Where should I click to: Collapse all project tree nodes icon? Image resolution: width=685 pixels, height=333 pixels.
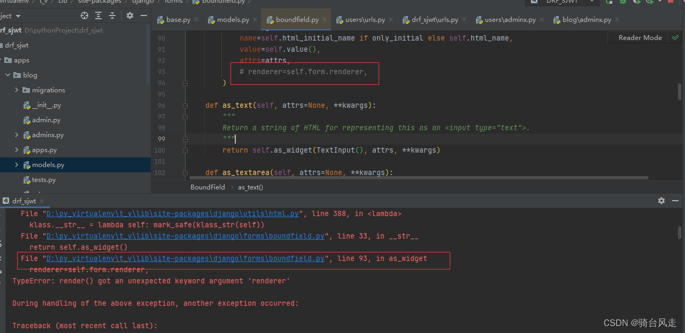tap(112, 16)
